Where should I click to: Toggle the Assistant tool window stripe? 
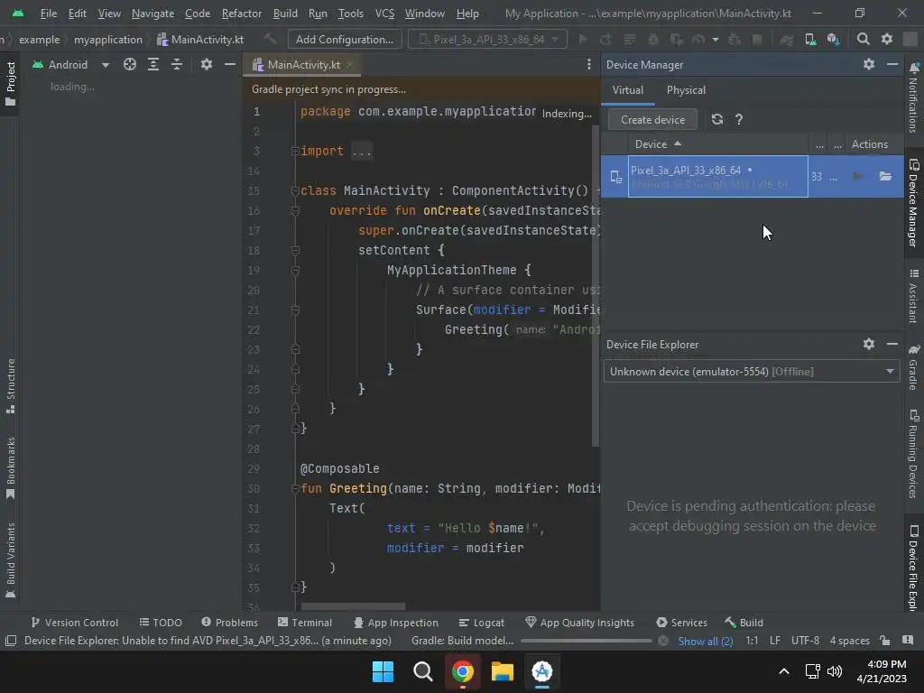913,296
